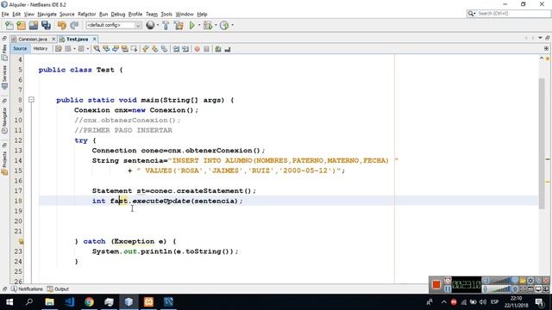Click the New File toolbar icon
Viewport: 552px width, 310px height.
click(9, 25)
